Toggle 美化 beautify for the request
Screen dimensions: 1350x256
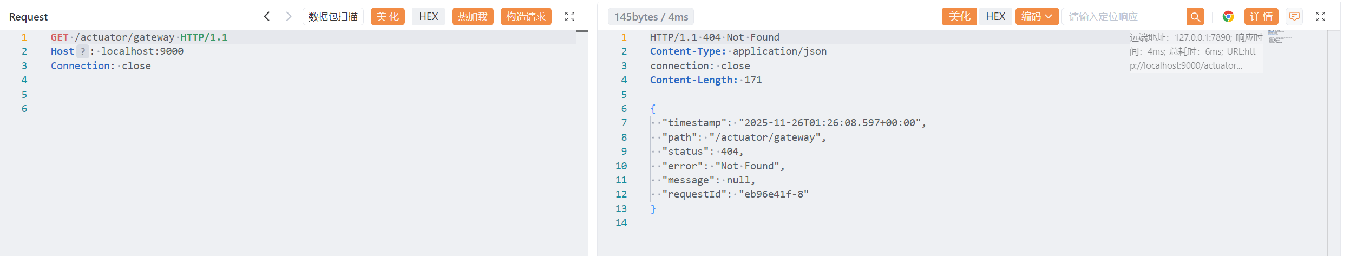388,17
